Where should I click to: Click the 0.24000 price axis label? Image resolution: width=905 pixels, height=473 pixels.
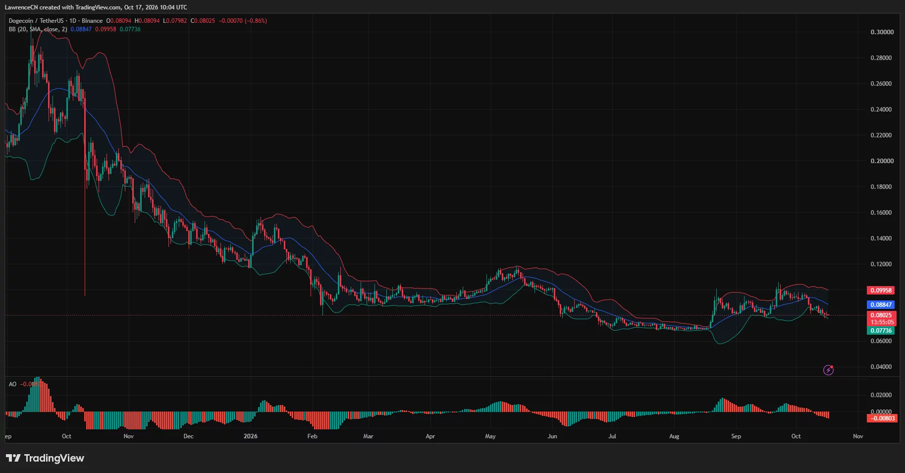coord(882,110)
